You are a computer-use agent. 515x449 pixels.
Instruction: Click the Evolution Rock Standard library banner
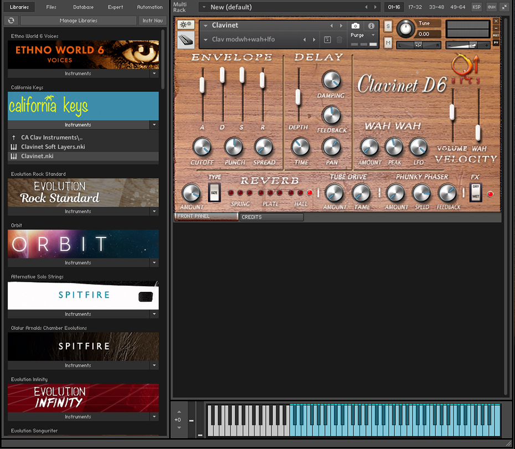click(83, 193)
